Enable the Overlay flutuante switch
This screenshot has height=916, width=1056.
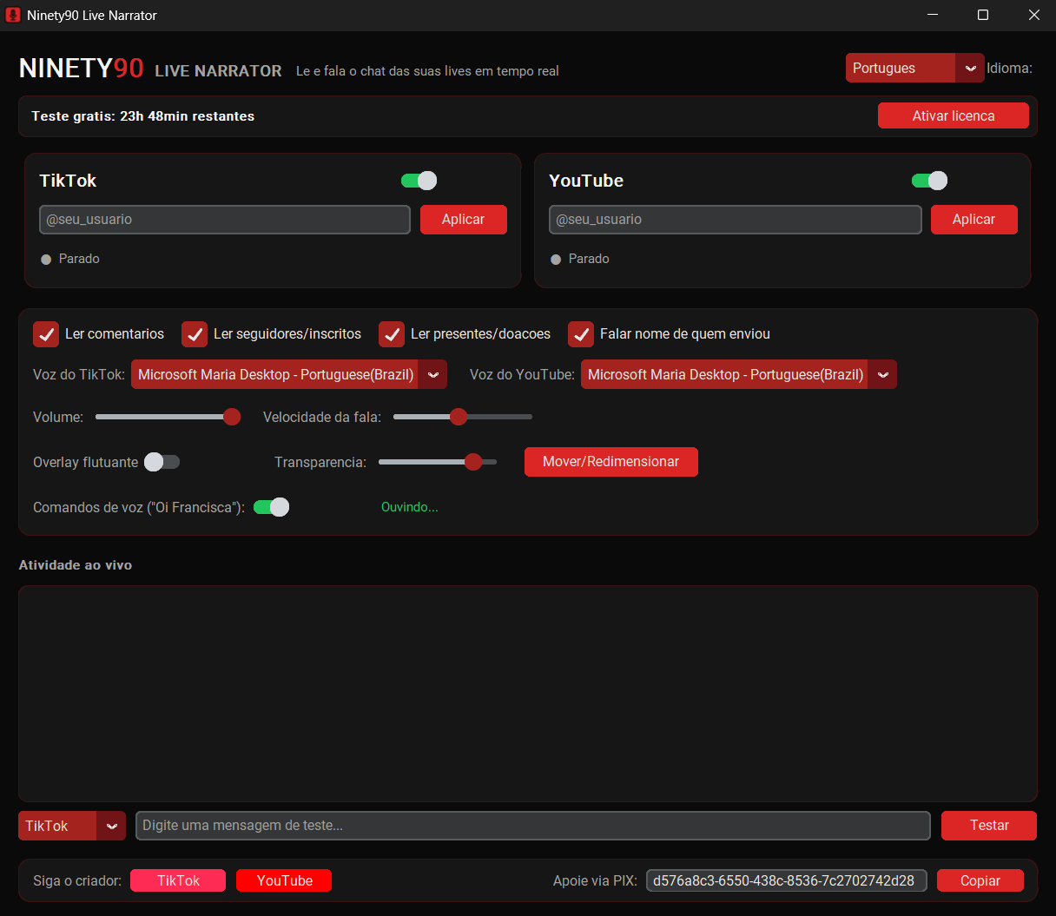tap(162, 462)
